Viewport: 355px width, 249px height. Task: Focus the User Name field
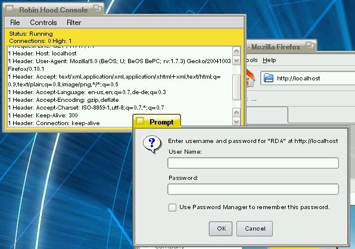(x=253, y=163)
